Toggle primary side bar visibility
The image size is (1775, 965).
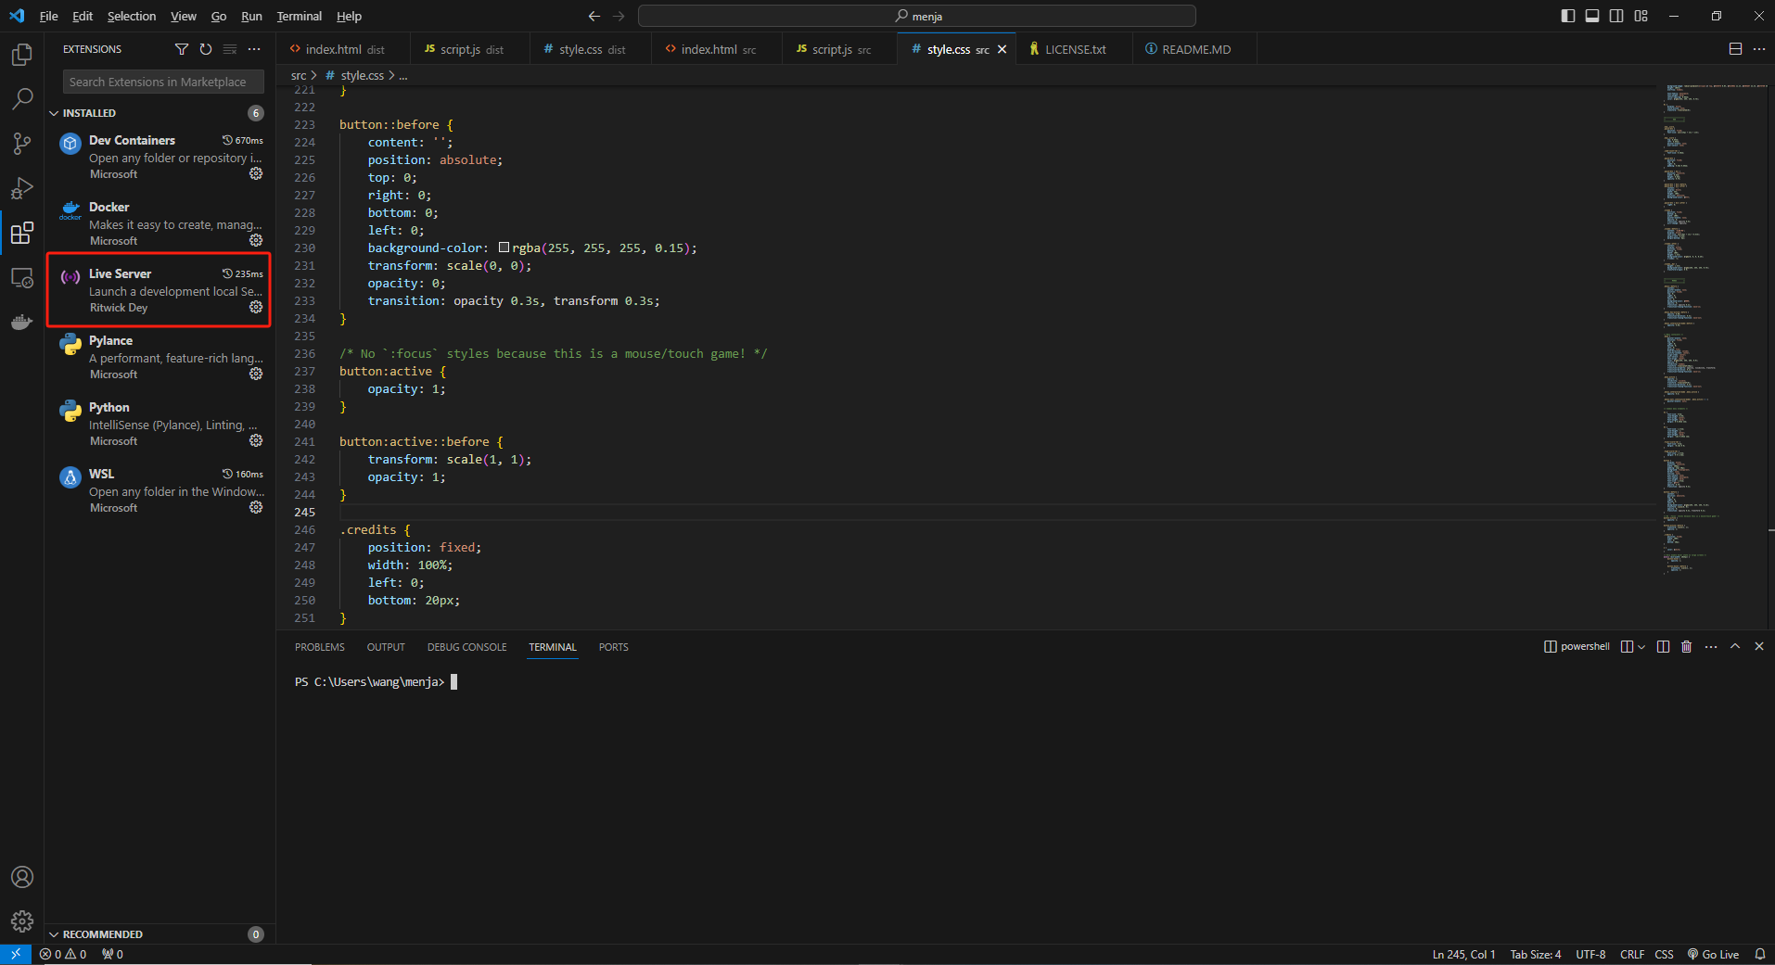point(1568,16)
